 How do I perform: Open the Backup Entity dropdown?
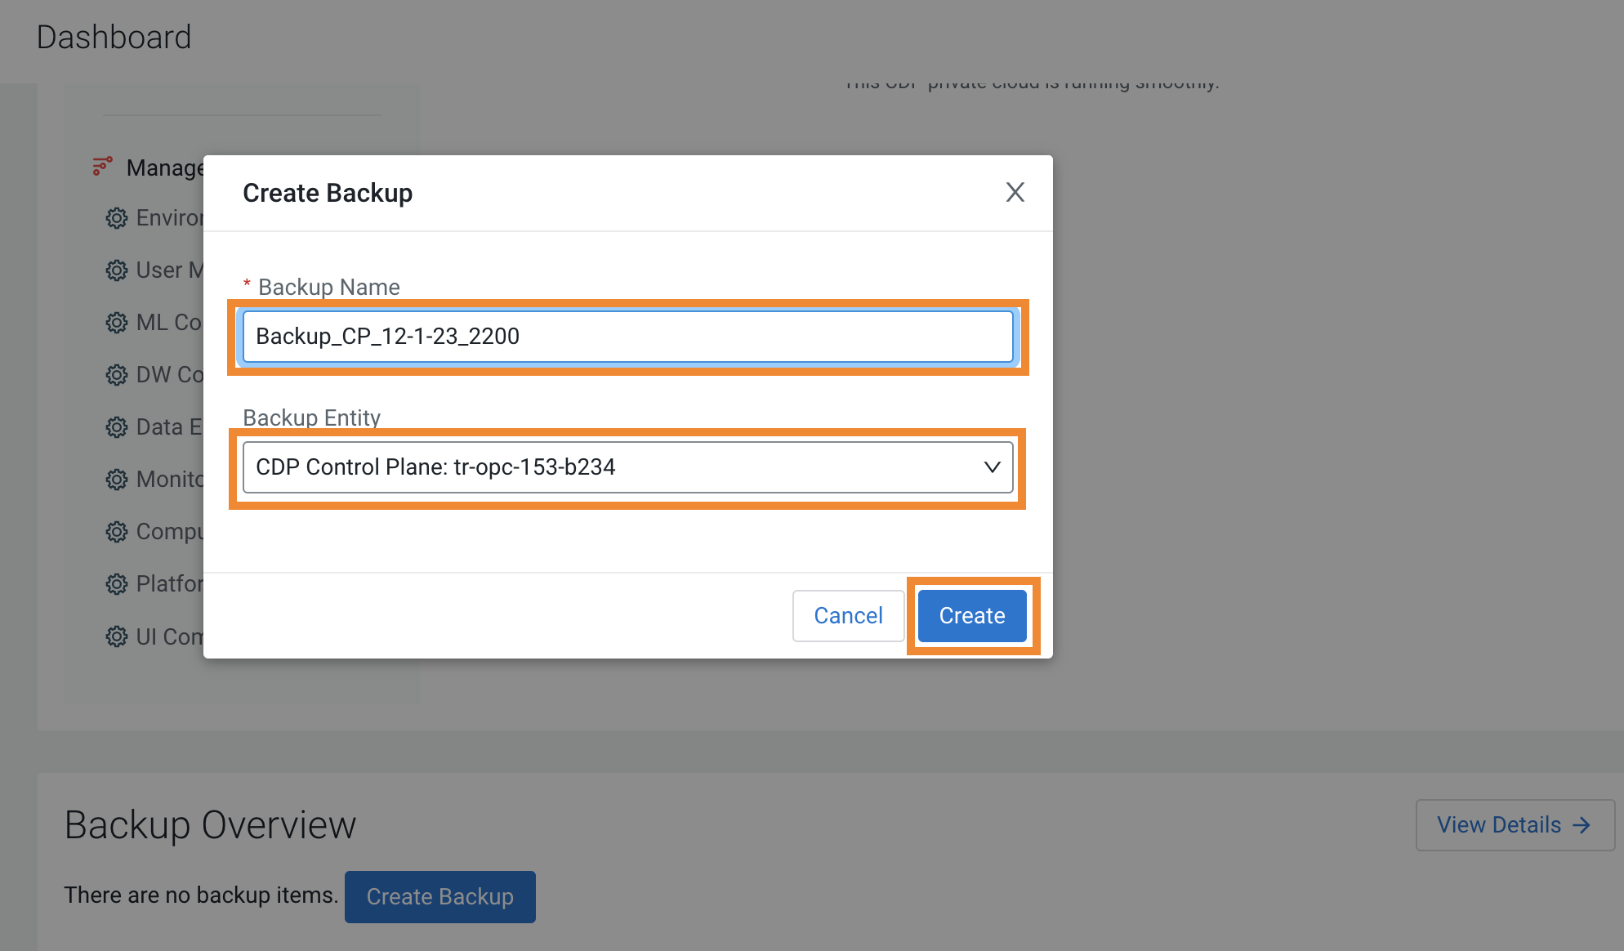click(x=627, y=467)
